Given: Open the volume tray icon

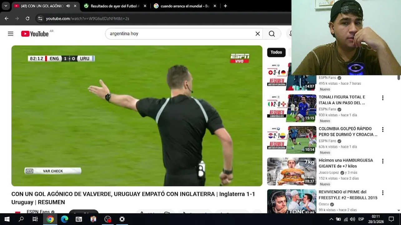Looking at the screenshot, I should pyautogui.click(x=353, y=219).
